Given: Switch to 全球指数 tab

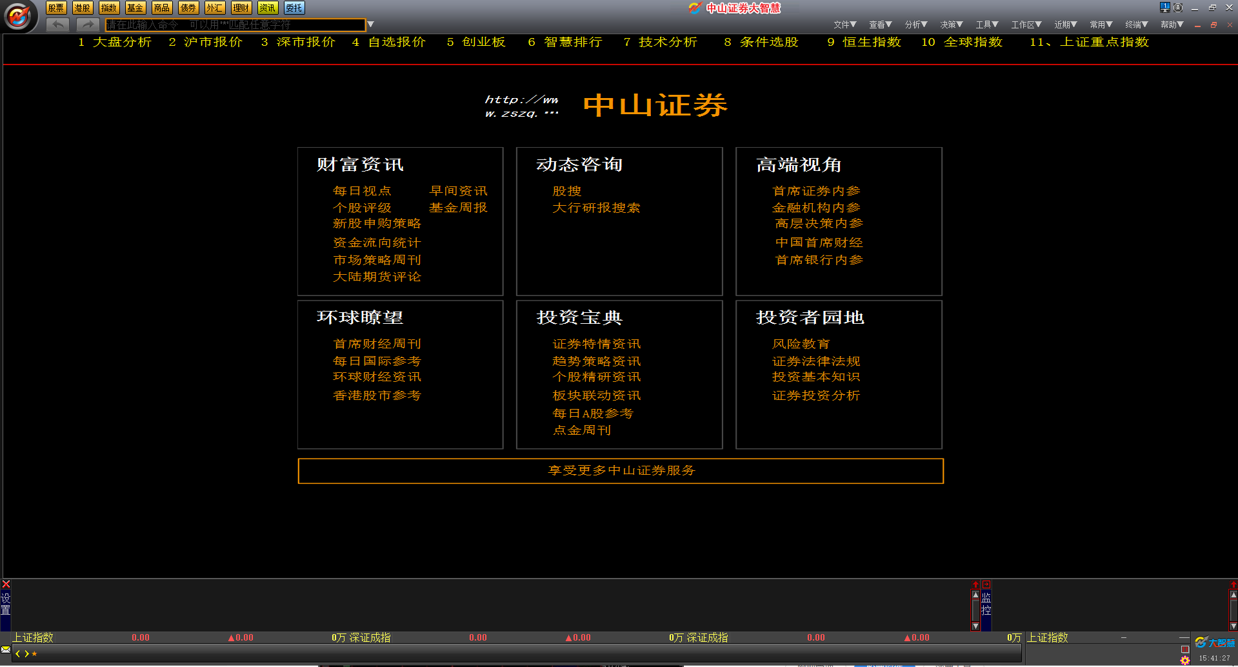Looking at the screenshot, I should click(x=962, y=42).
